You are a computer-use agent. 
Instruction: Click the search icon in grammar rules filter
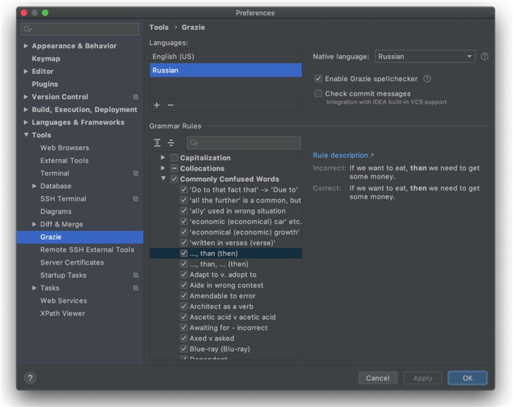[x=194, y=142]
